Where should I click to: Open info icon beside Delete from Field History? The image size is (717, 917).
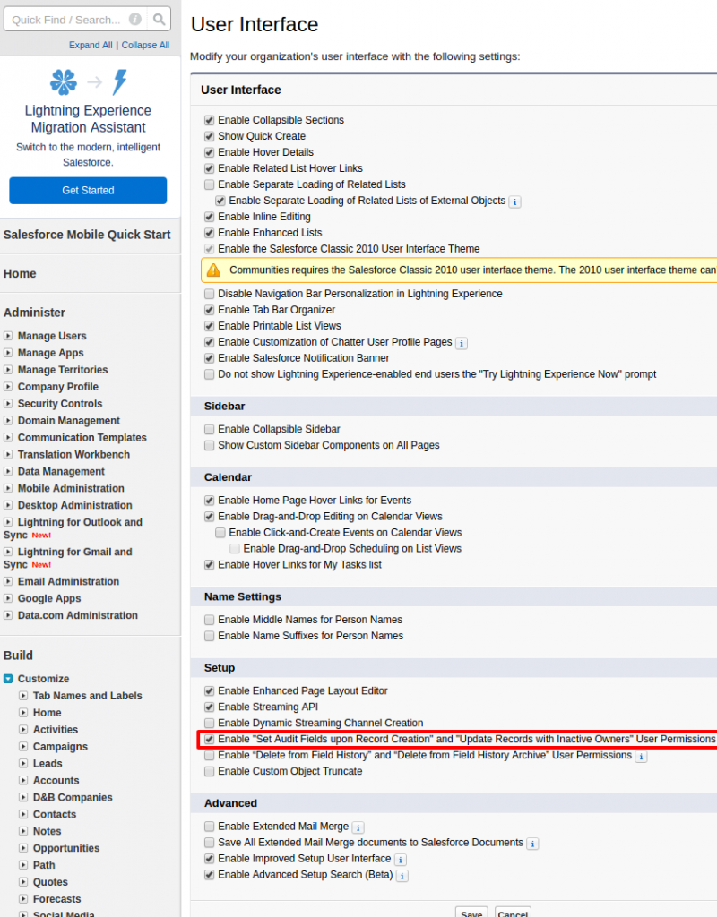(641, 757)
